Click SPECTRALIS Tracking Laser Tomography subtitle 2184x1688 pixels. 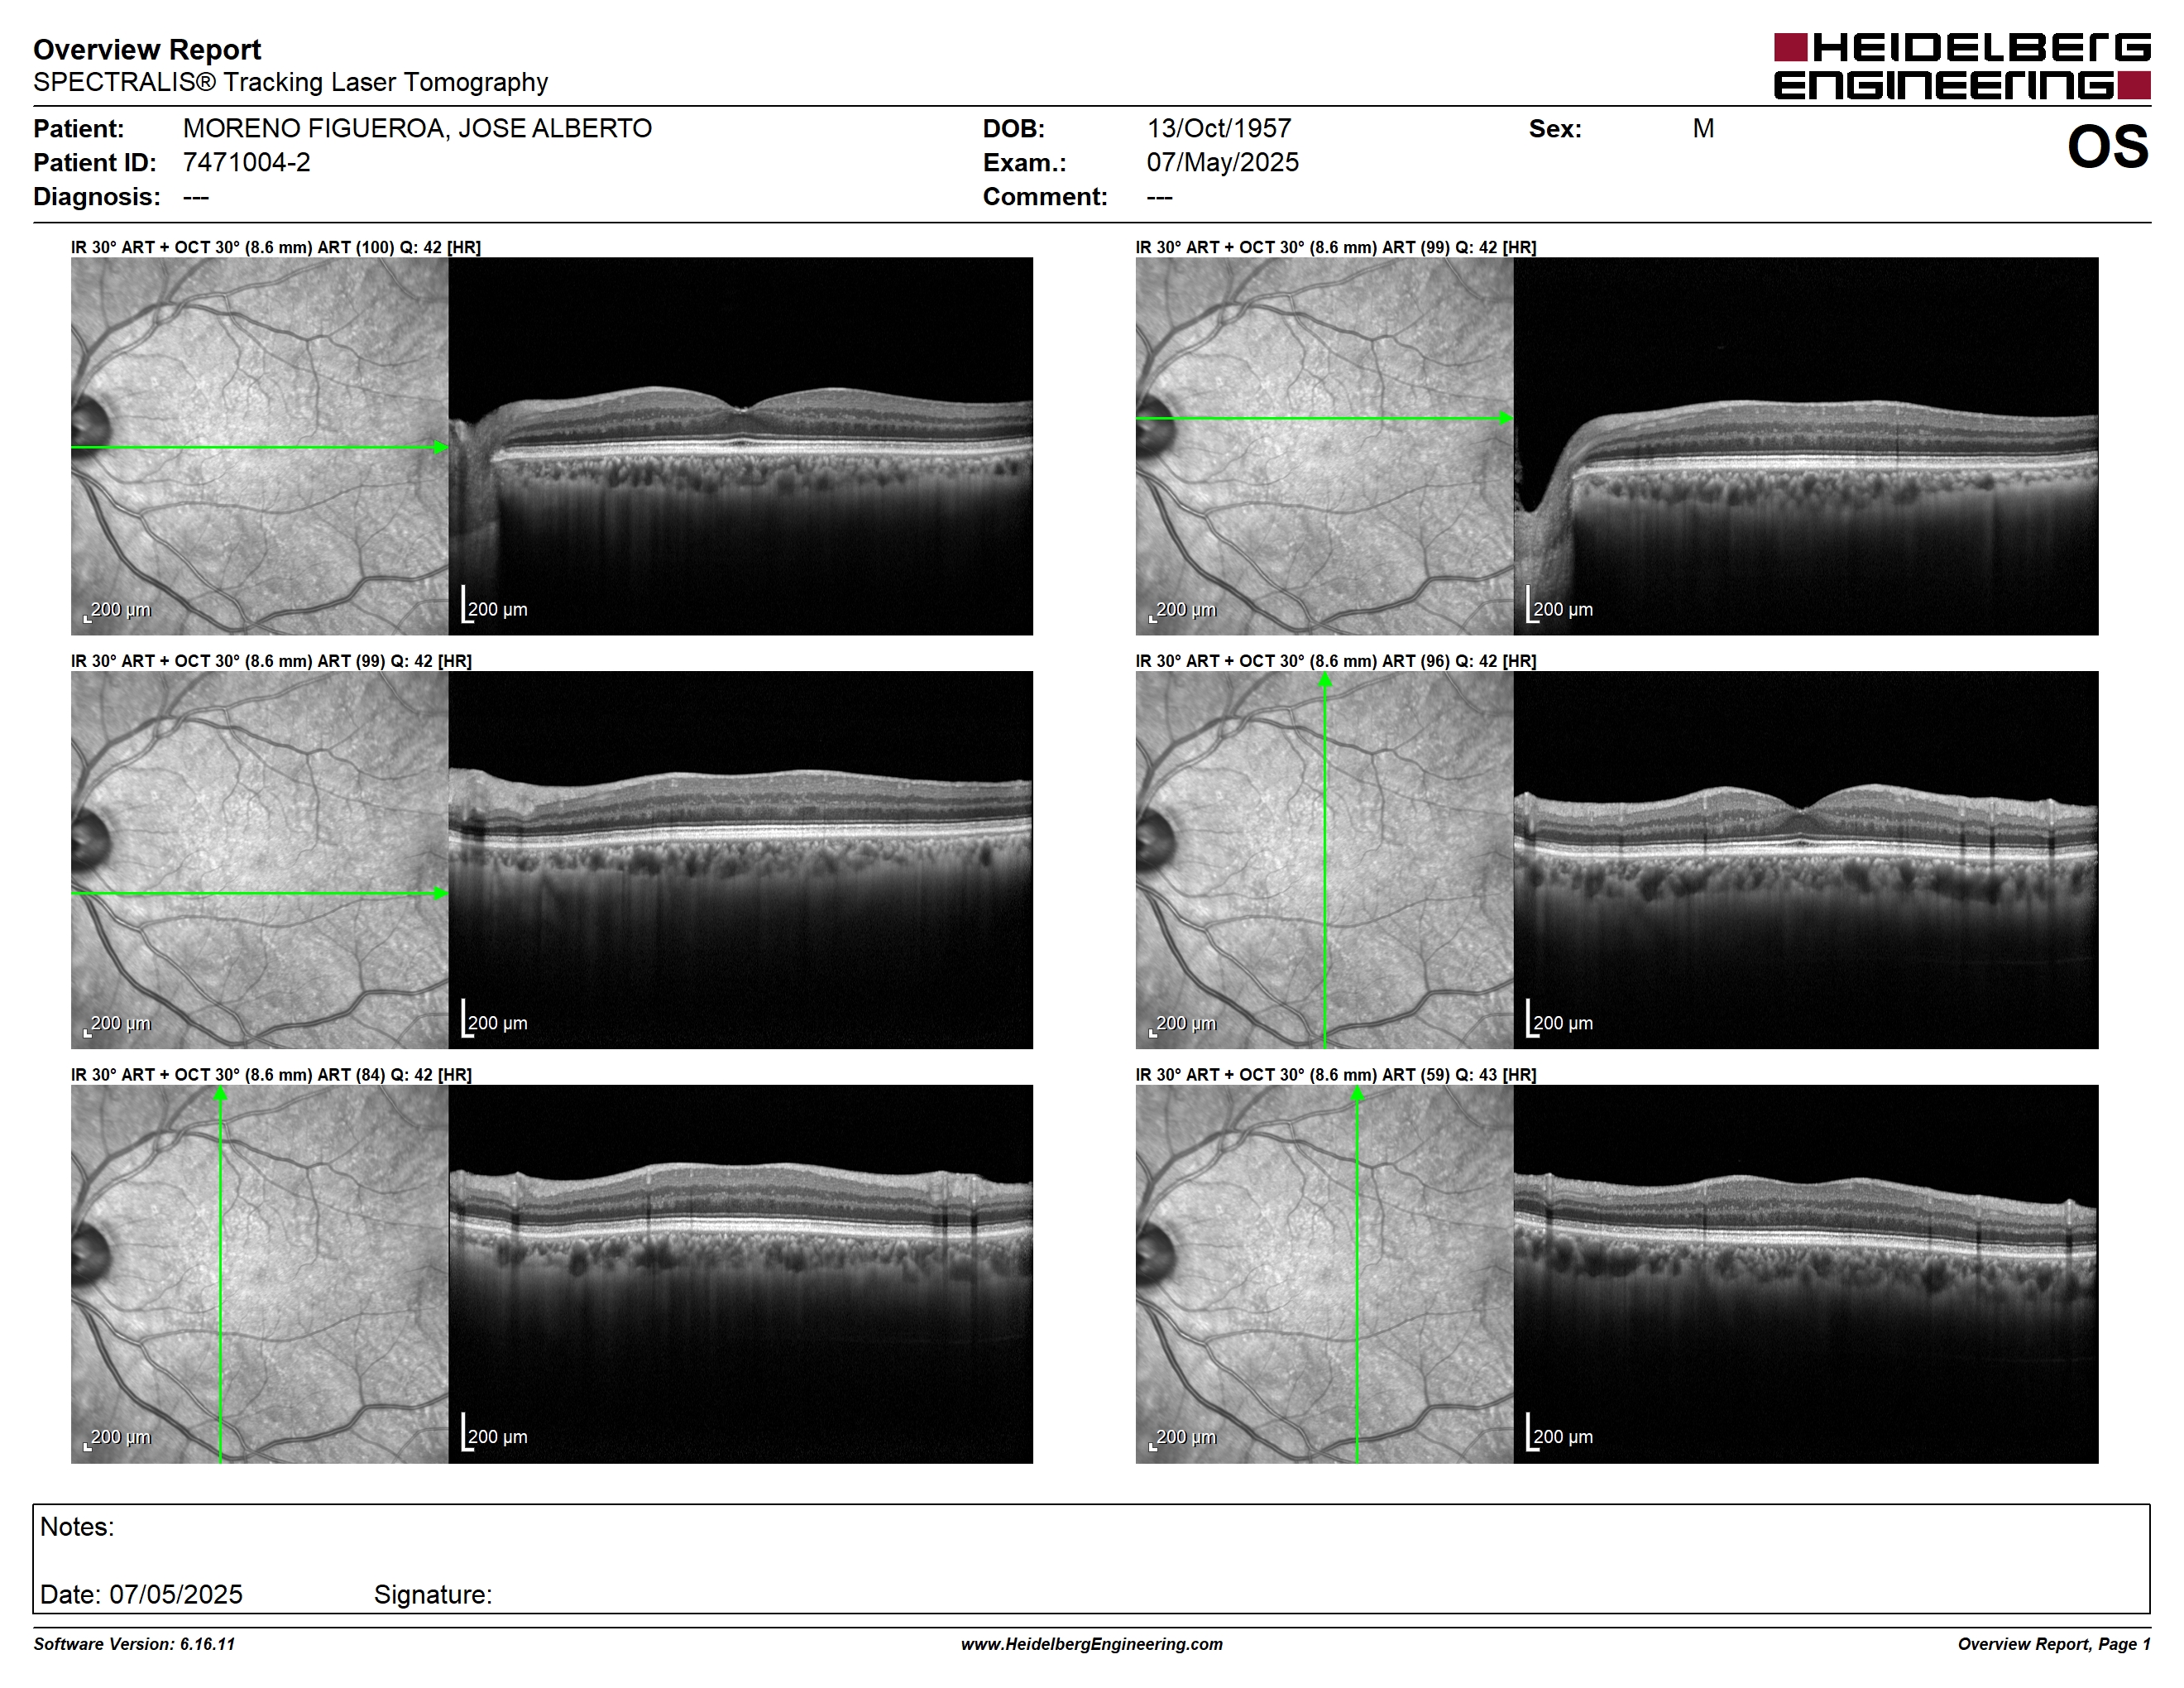[290, 82]
